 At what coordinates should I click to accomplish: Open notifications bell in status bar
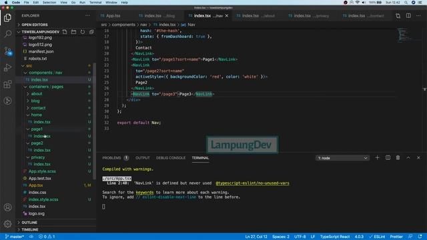point(420,237)
